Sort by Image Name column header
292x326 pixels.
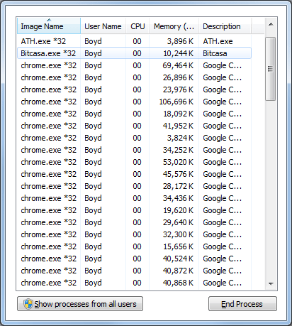(49, 26)
